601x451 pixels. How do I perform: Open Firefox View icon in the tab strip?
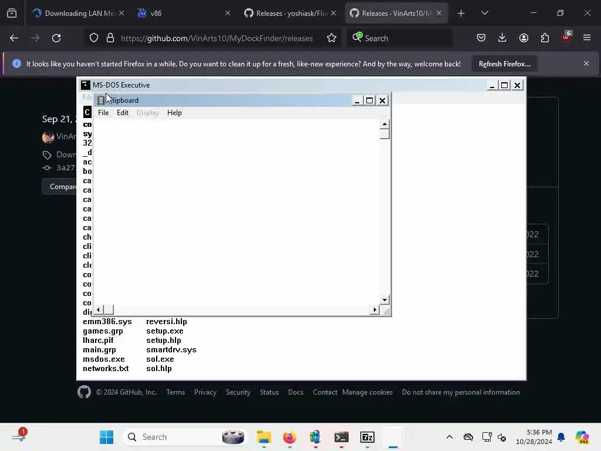(12, 13)
